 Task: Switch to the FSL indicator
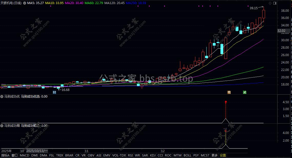coord(52,155)
